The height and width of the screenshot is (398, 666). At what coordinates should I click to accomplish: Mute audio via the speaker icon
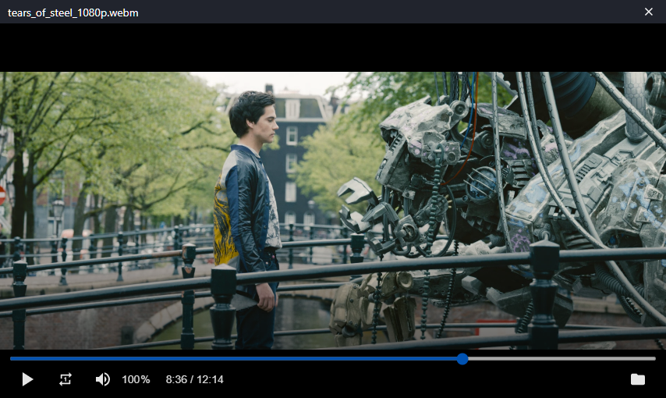point(103,379)
